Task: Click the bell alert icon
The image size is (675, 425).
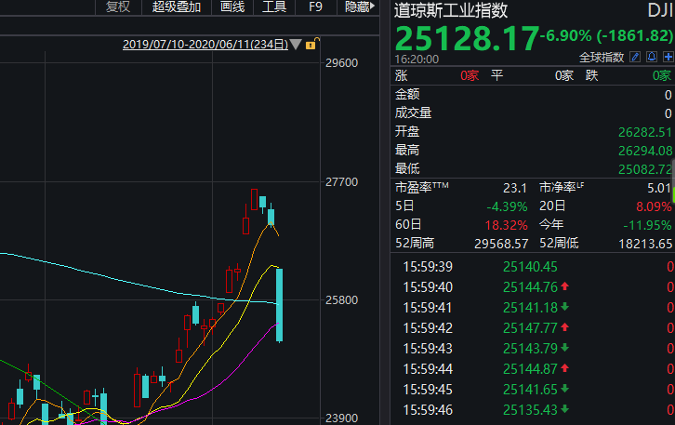Action: pos(652,57)
